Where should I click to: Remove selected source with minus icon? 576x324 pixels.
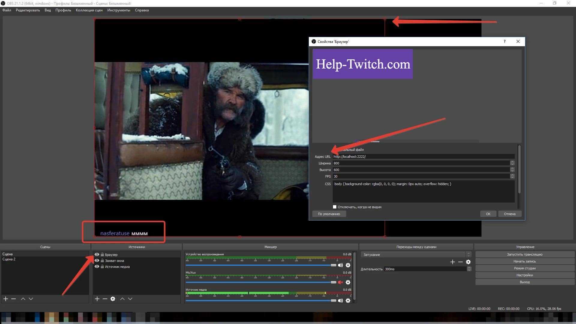[105, 299]
